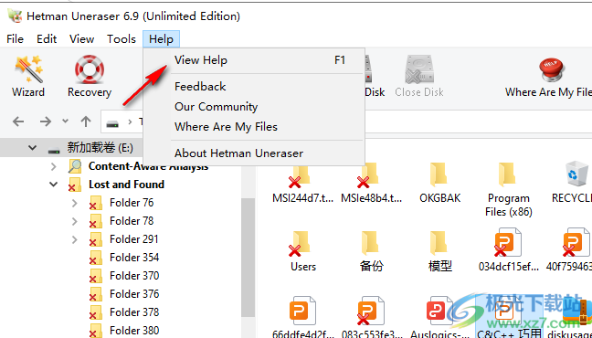Select the MSIe48b4.t... deleted folder
This screenshot has width=592, height=338.
coord(371,184)
